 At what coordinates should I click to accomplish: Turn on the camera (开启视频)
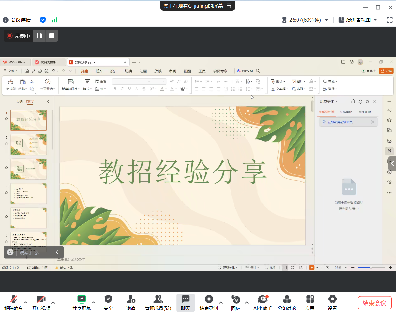point(41,299)
